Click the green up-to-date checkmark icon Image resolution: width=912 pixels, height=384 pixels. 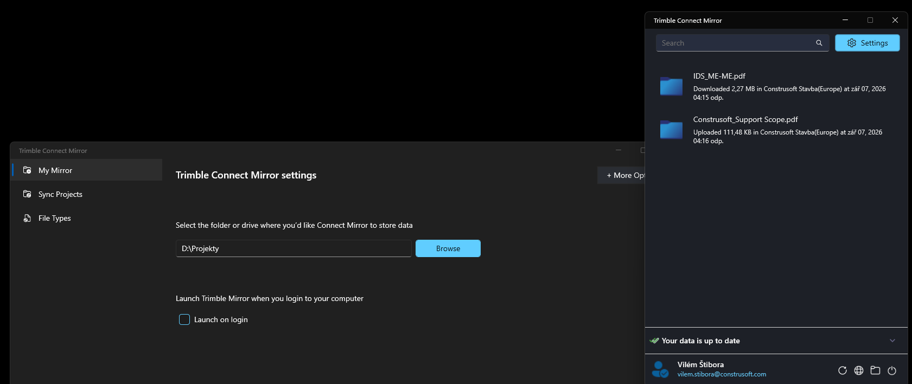[x=654, y=341]
